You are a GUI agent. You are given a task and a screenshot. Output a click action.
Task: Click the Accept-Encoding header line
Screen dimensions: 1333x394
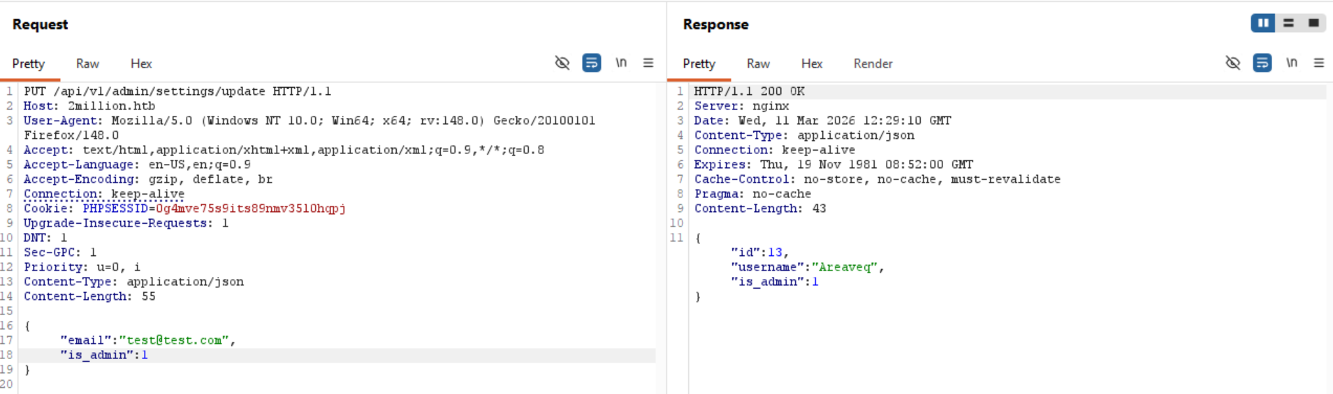tap(148, 179)
